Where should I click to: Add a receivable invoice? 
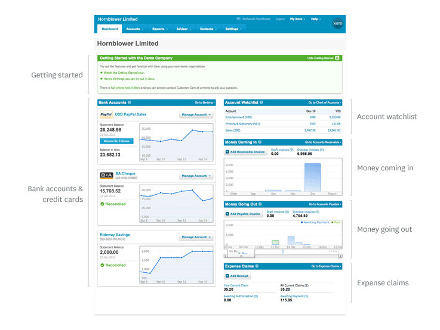[245, 152]
